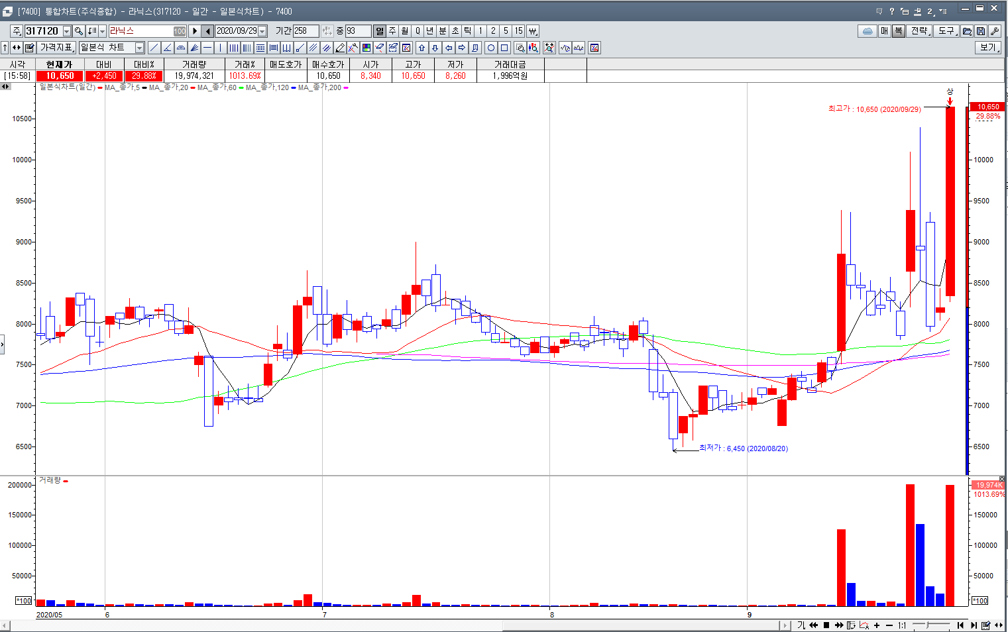Close the volume (거래량) panel X
The width and height of the screenshot is (1008, 632).
point(1002,479)
